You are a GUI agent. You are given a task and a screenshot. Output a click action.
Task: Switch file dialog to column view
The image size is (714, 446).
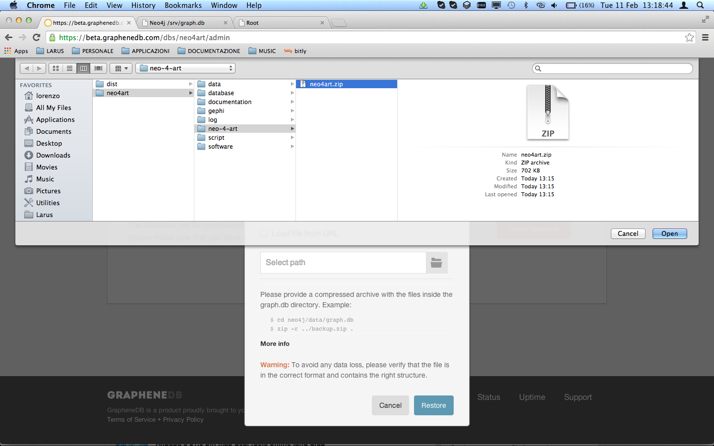(x=84, y=68)
